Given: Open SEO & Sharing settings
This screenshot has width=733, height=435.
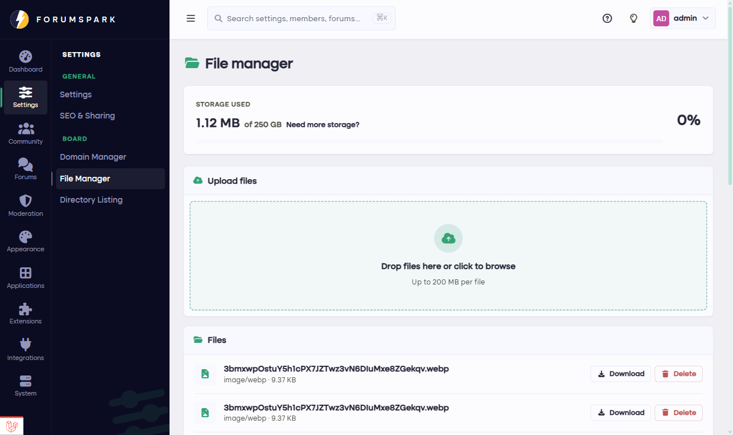Looking at the screenshot, I should click(87, 116).
